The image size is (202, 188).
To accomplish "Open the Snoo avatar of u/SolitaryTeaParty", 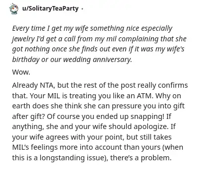I will coord(14,9).
